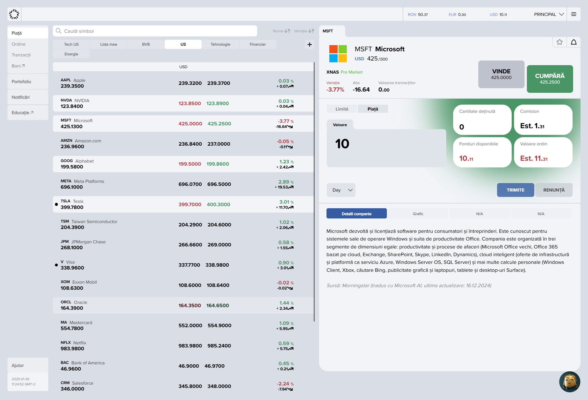Switch order type to Limită

point(342,109)
